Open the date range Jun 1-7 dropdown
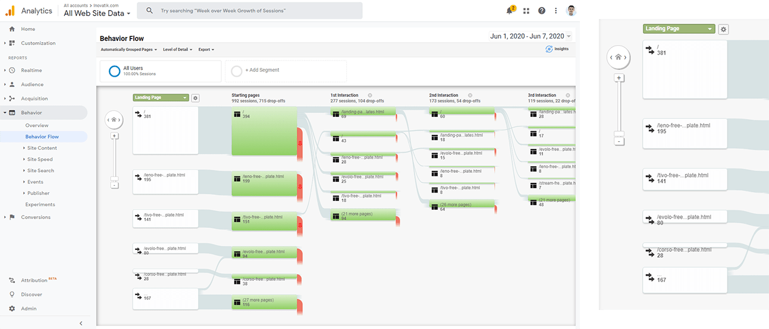The width and height of the screenshot is (769, 329). tap(531, 36)
